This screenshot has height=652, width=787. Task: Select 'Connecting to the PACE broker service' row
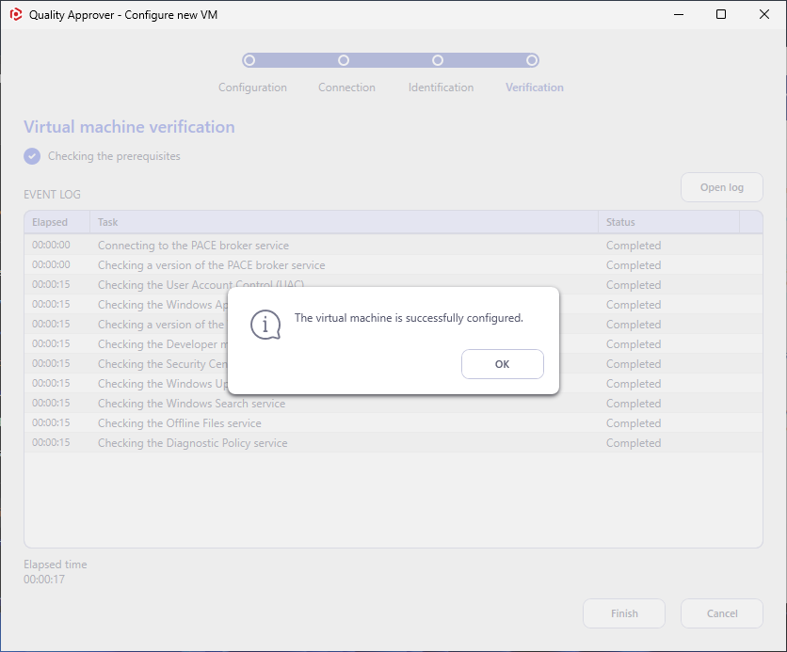(393, 246)
